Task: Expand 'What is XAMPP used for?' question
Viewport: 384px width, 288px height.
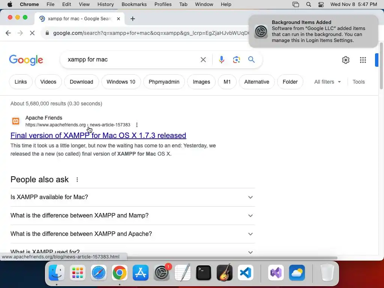Action: (x=132, y=252)
